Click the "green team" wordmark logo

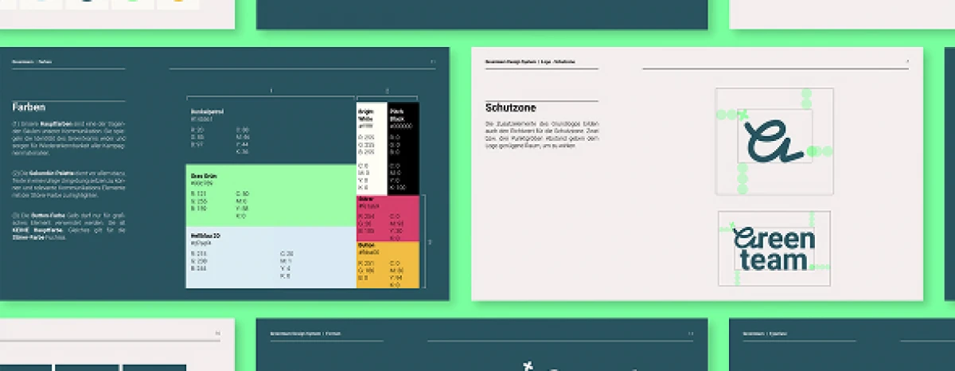[x=774, y=248]
